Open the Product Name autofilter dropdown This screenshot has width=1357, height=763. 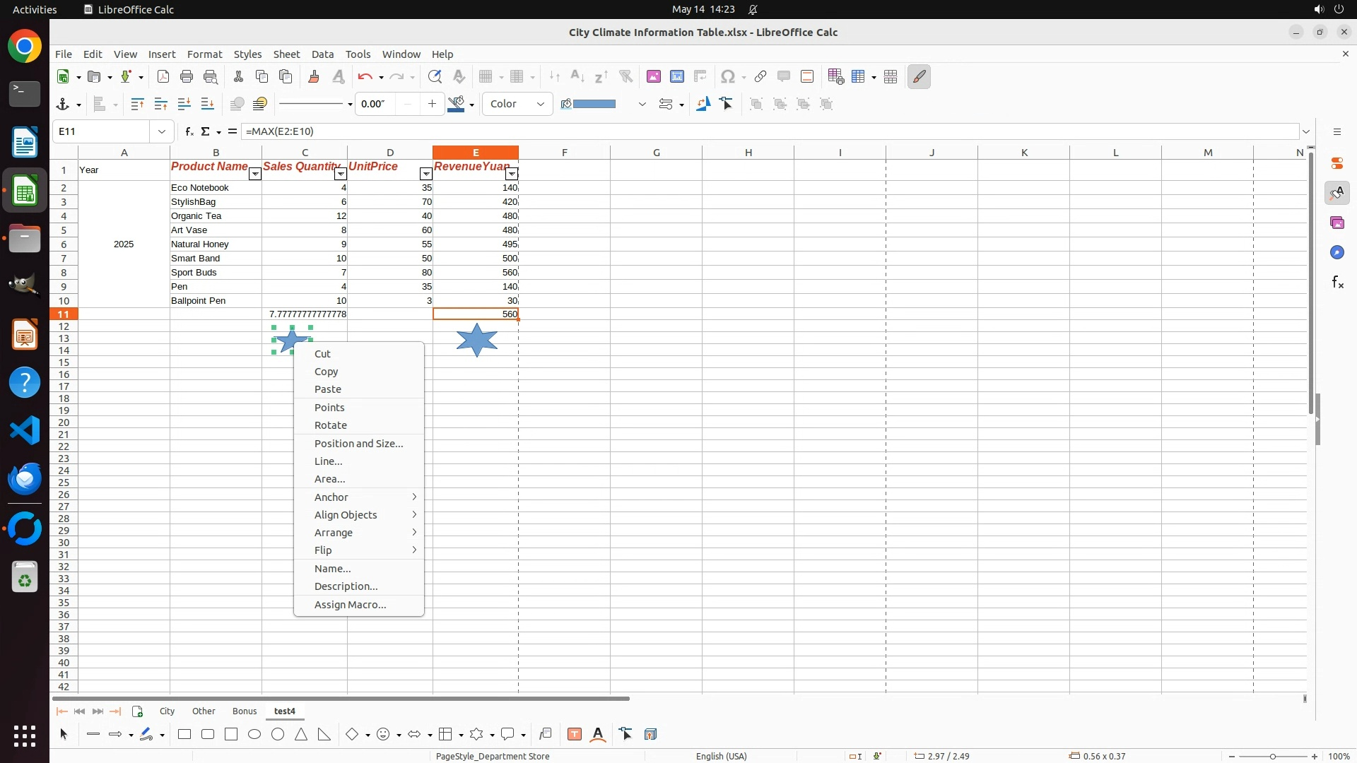(x=255, y=175)
